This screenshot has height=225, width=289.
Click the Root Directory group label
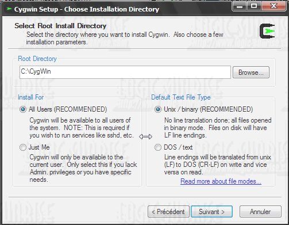tap(37, 59)
